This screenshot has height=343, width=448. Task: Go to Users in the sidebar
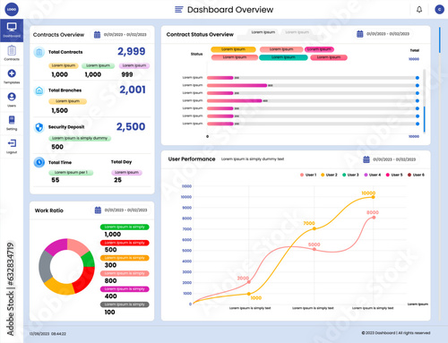pyautogui.click(x=12, y=99)
